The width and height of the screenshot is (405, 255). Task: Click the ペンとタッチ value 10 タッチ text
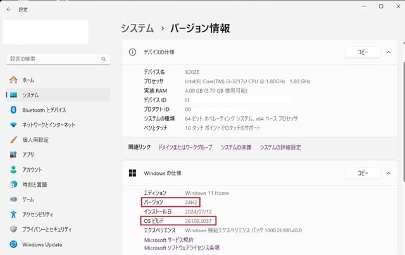[x=223, y=128]
